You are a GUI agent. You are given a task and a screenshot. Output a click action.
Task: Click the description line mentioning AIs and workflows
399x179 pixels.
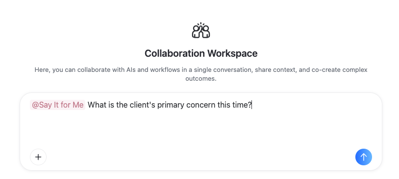[201, 69]
